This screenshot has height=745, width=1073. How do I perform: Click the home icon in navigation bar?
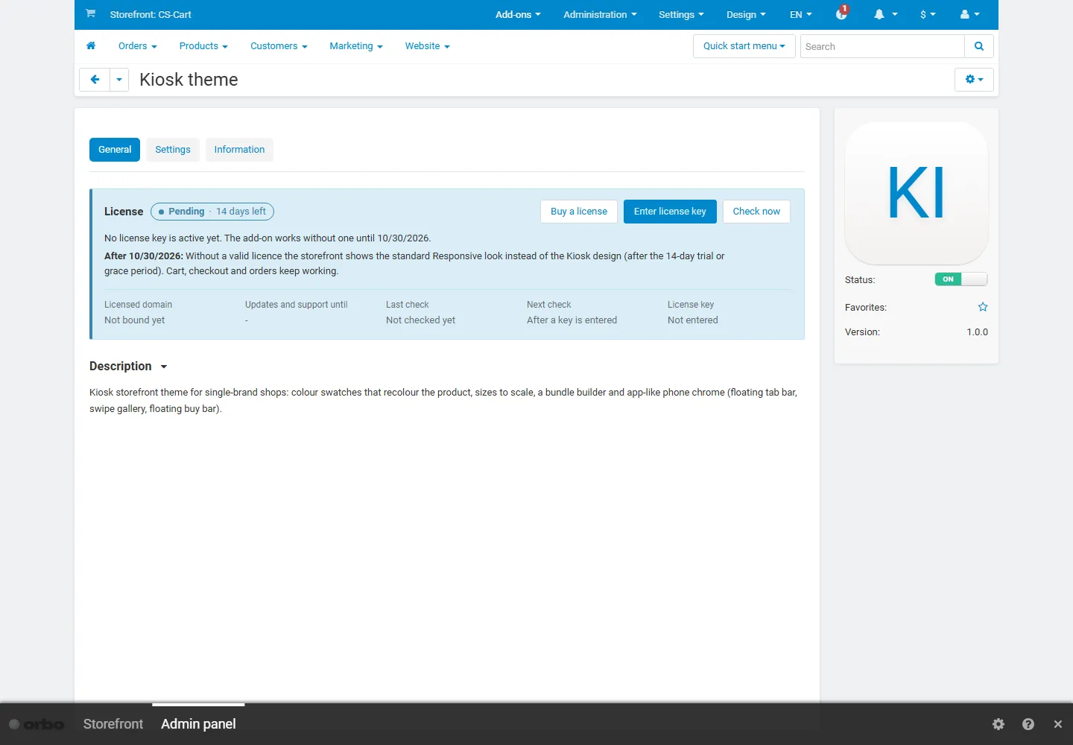point(91,46)
